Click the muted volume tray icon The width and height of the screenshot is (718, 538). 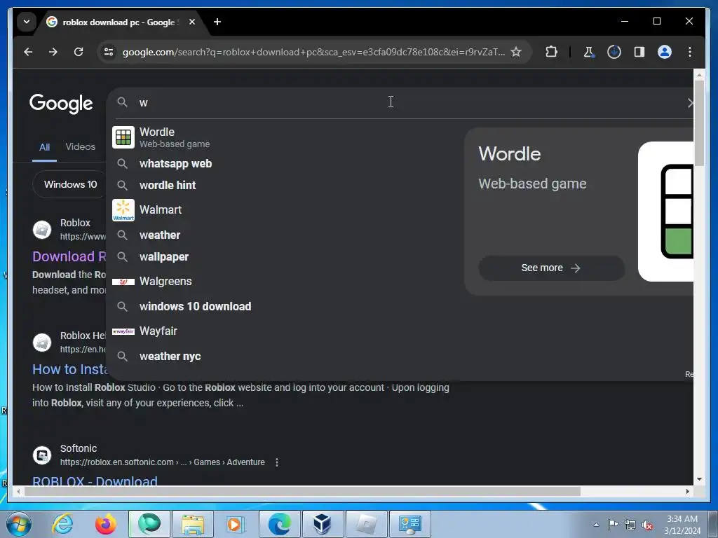(647, 525)
